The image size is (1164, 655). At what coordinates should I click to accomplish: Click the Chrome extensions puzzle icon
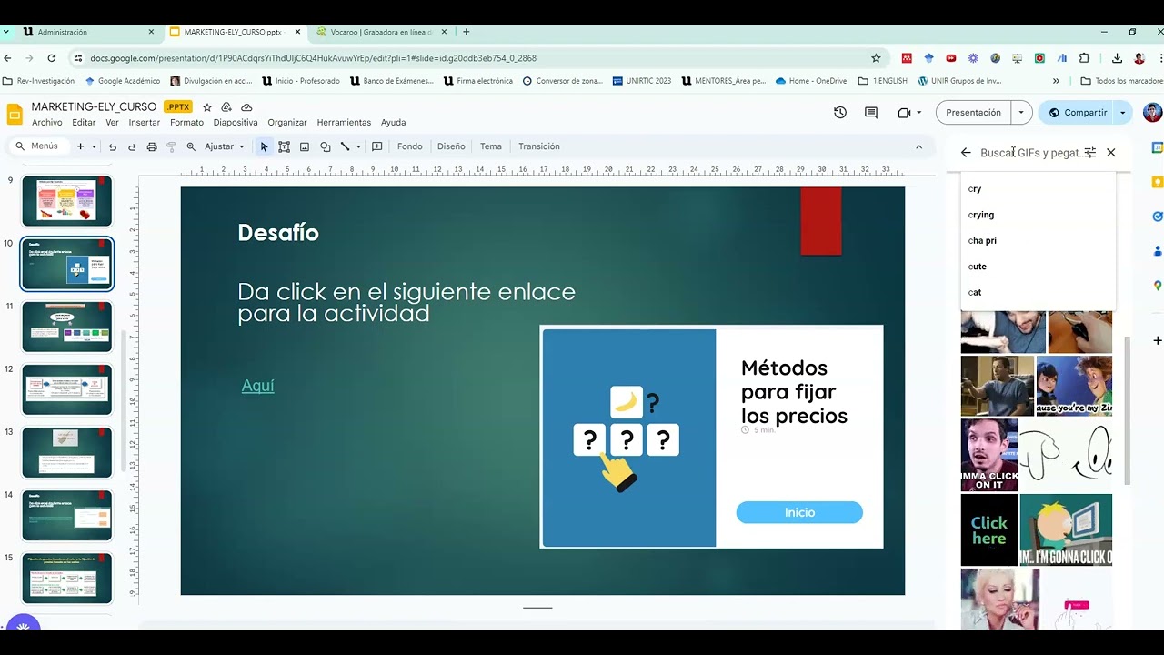[1084, 58]
